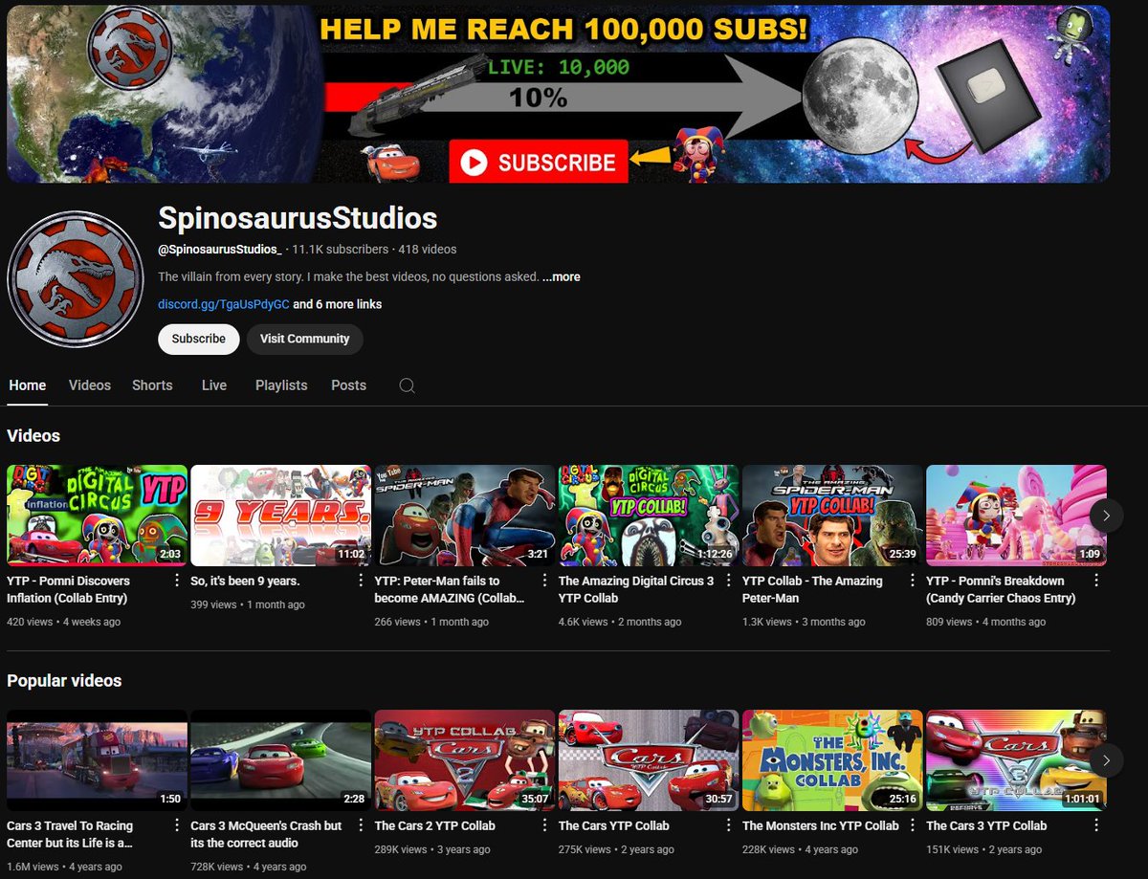
Task: Play Monsters, Inc. Collab thumbnail 25:16
Action: click(x=832, y=760)
